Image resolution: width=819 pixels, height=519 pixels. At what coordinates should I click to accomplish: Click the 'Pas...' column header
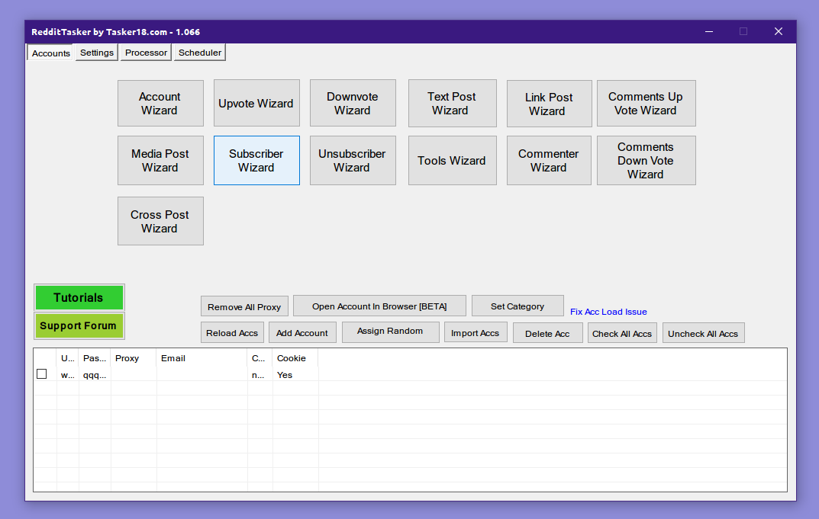pyautogui.click(x=95, y=358)
